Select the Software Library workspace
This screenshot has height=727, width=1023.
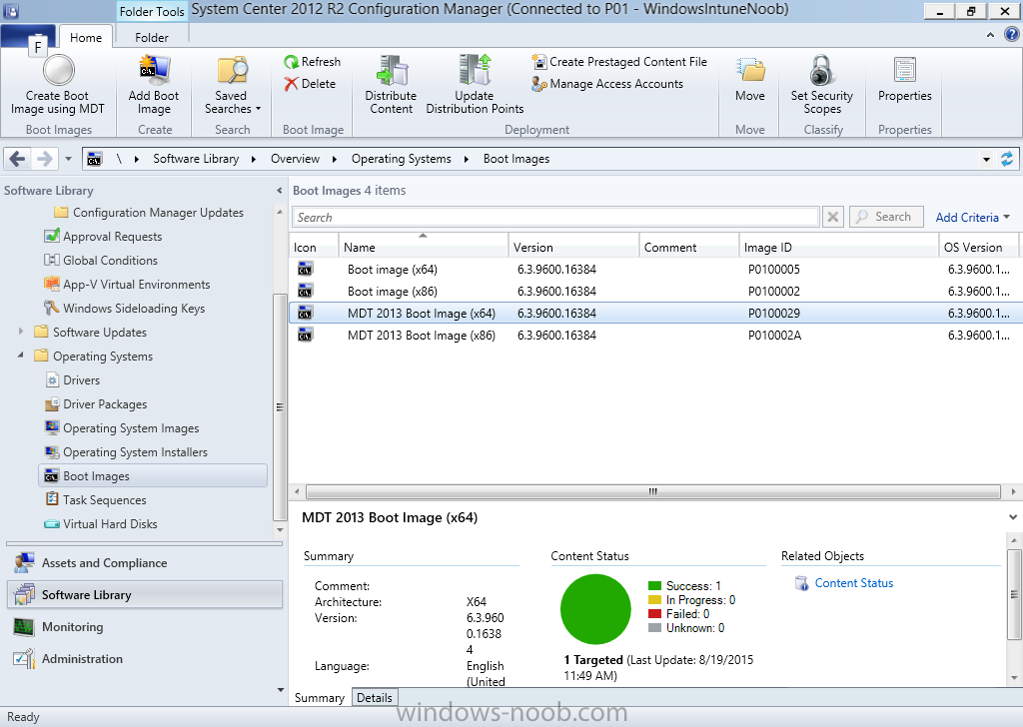click(x=144, y=594)
